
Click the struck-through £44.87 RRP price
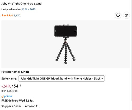point(11,91)
